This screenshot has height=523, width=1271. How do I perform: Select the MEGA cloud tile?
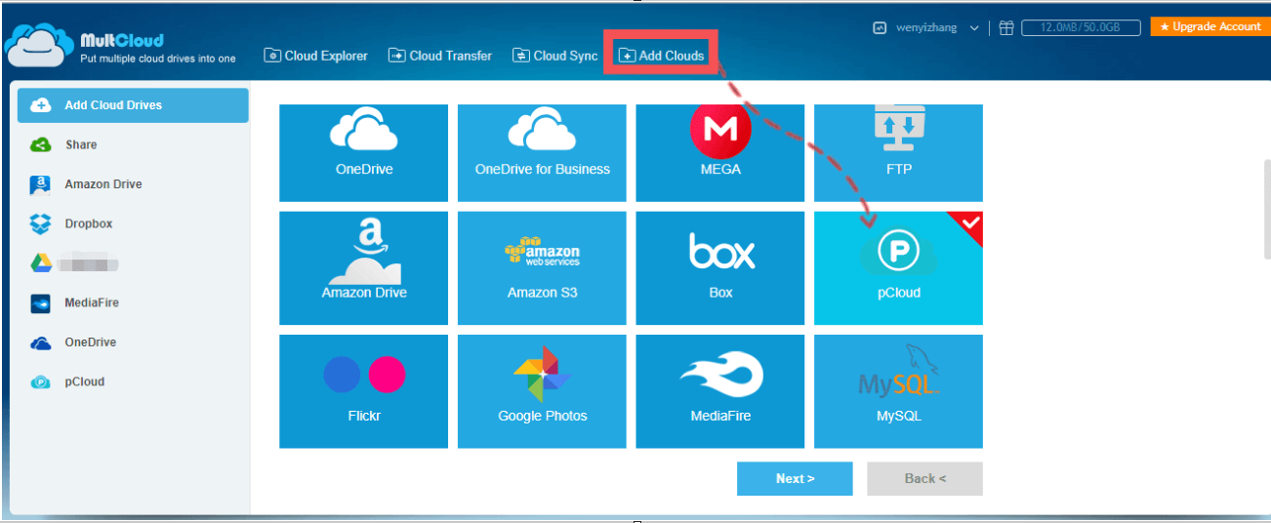tap(720, 153)
